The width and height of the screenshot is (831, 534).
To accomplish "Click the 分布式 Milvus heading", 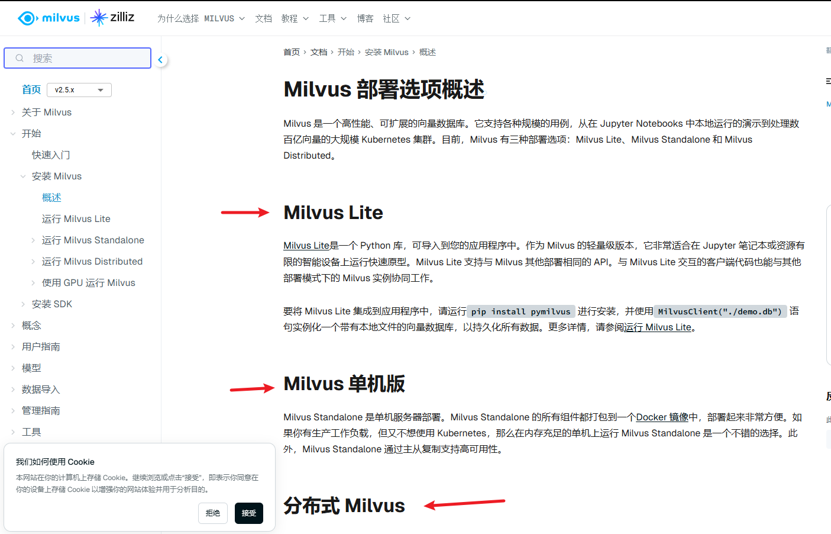I will coord(344,506).
